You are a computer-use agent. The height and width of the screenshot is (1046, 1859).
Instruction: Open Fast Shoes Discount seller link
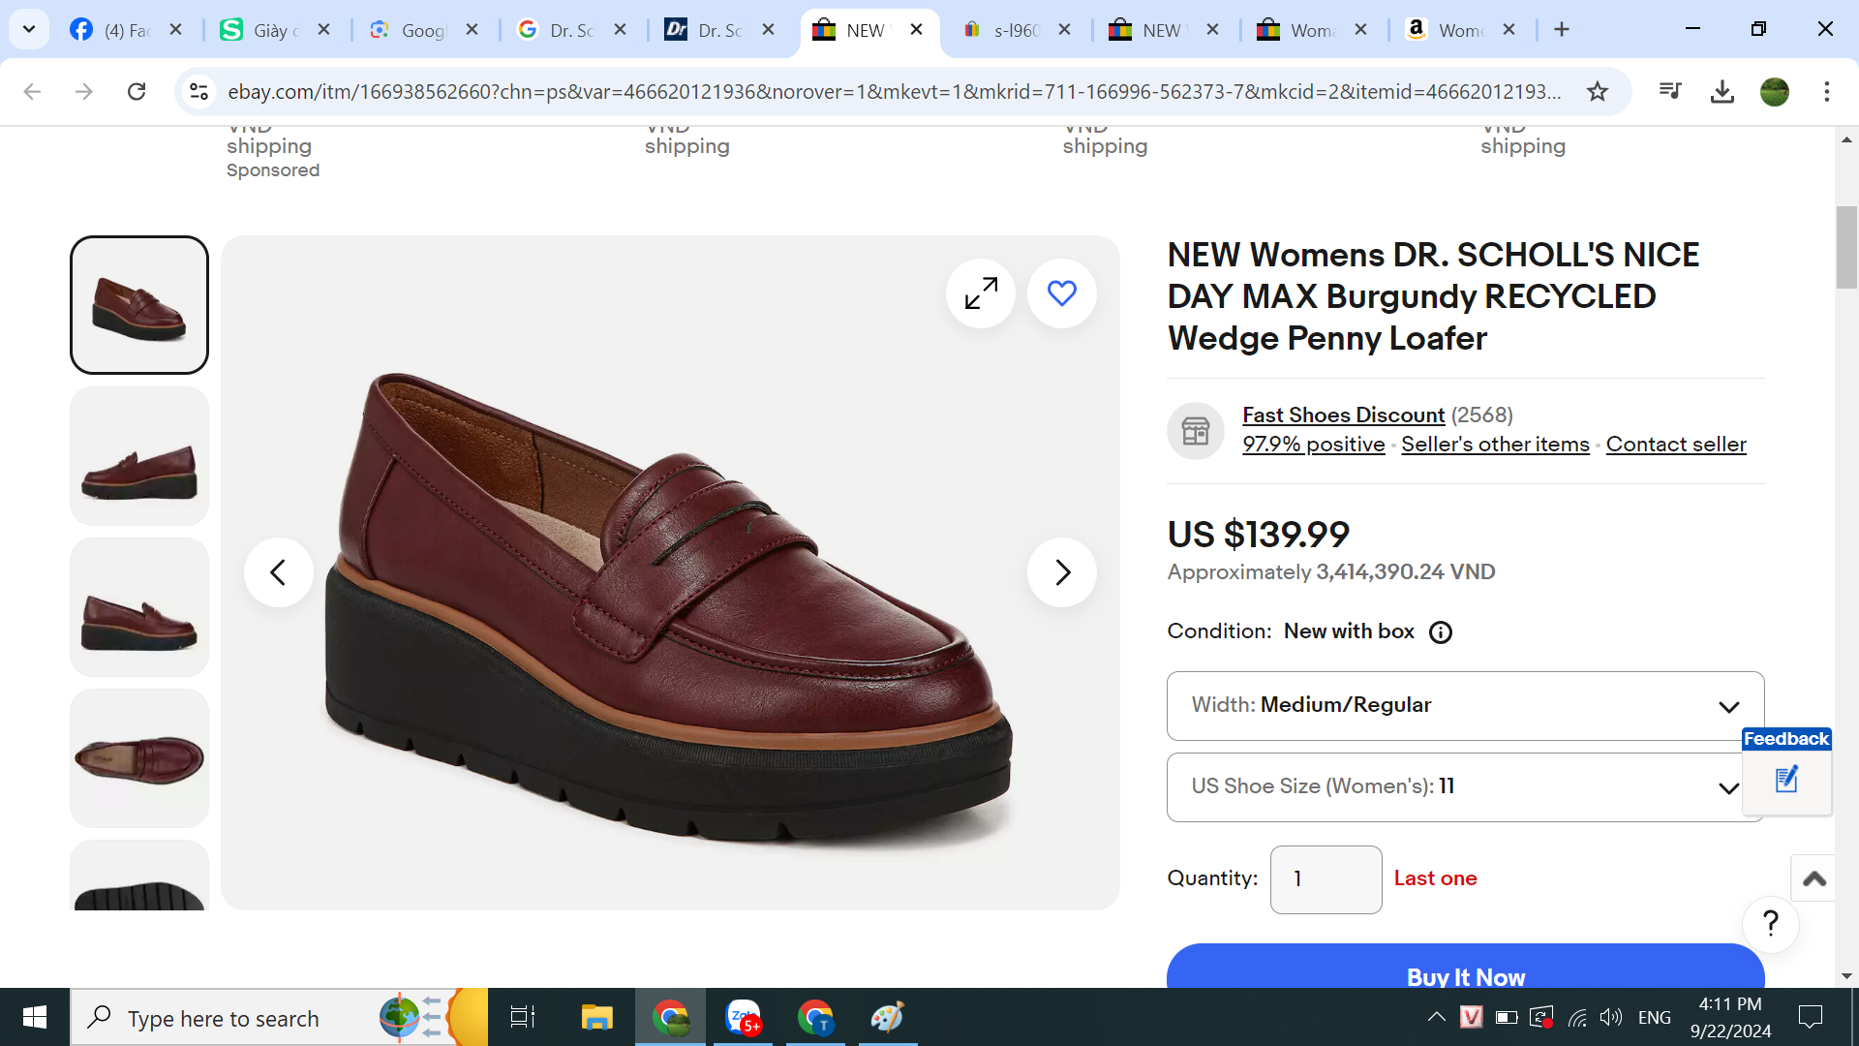pos(1343,415)
